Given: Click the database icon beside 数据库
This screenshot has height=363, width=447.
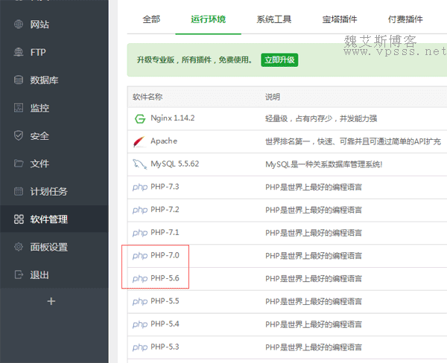Looking at the screenshot, I should point(19,80).
